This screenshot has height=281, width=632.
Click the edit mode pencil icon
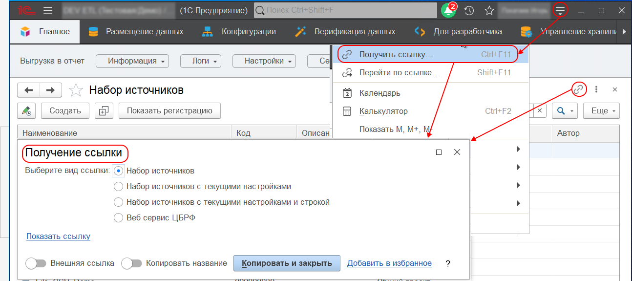click(x=26, y=111)
